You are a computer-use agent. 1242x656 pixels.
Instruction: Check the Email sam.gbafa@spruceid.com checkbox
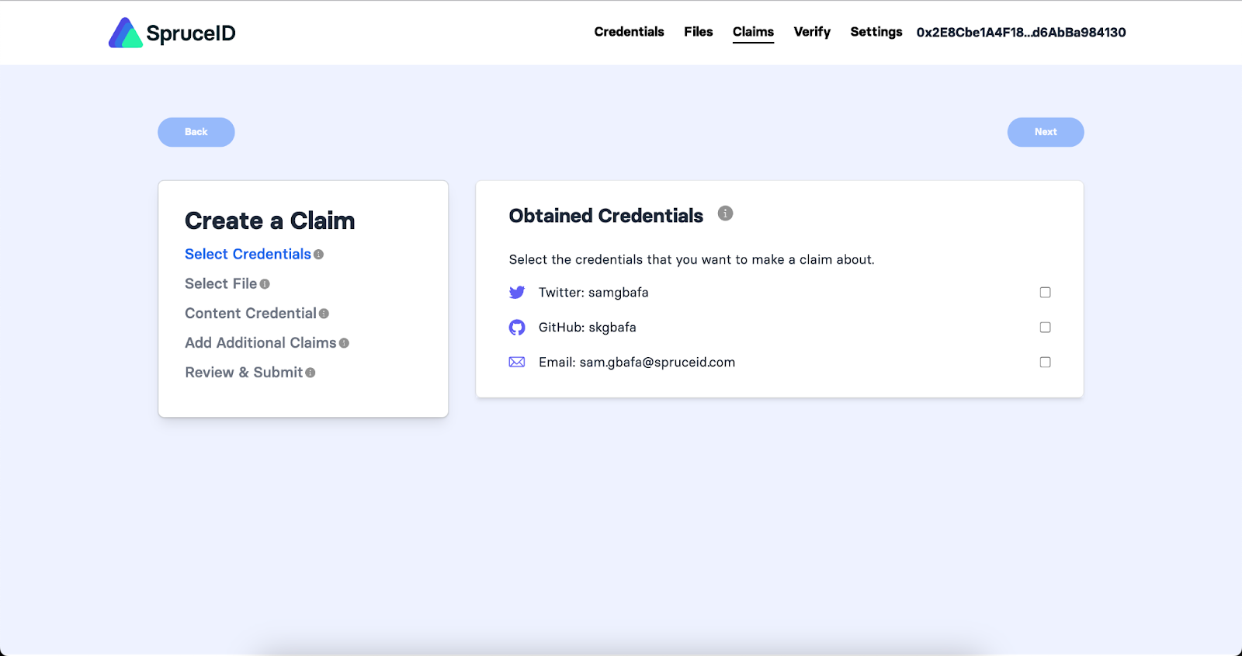[x=1045, y=363]
